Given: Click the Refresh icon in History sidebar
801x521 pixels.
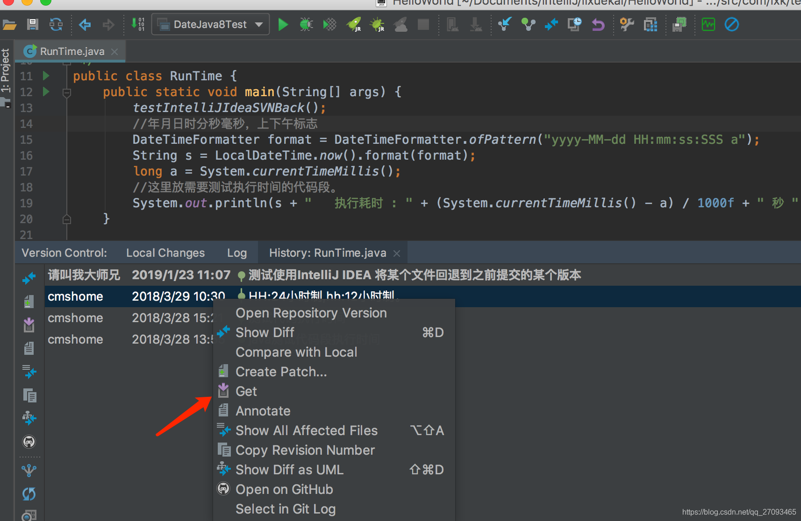Looking at the screenshot, I should pyautogui.click(x=29, y=493).
